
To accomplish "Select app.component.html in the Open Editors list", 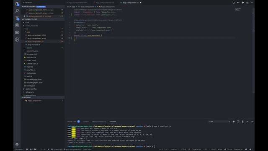I will 37,10.
